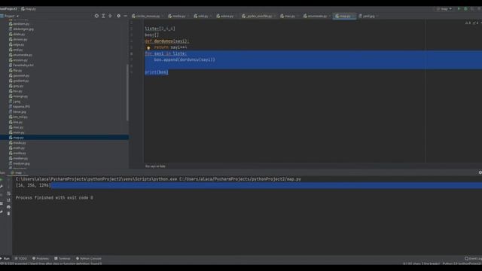Switch to the map.py editor tab
482x271 pixels.
click(x=345, y=16)
